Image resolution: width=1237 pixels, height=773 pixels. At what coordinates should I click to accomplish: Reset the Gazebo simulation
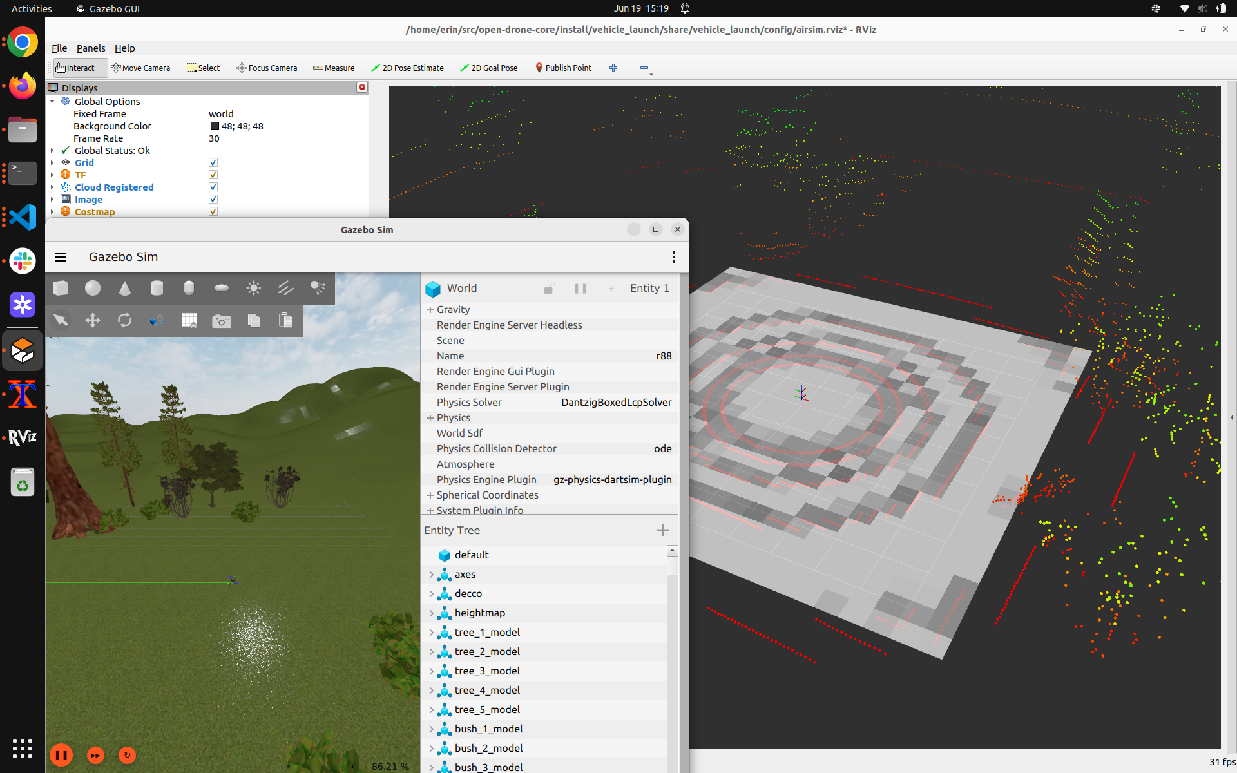127,755
